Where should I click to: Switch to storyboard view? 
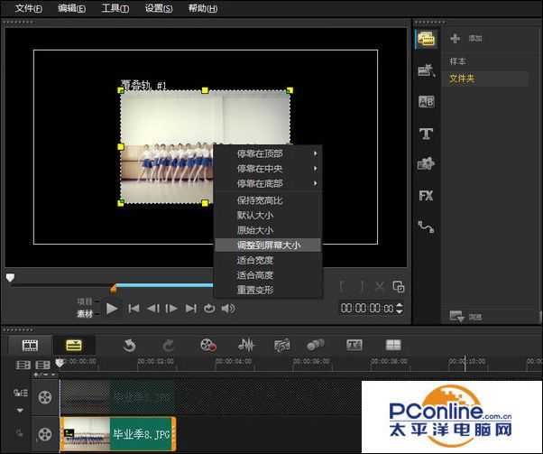pyautogui.click(x=30, y=345)
